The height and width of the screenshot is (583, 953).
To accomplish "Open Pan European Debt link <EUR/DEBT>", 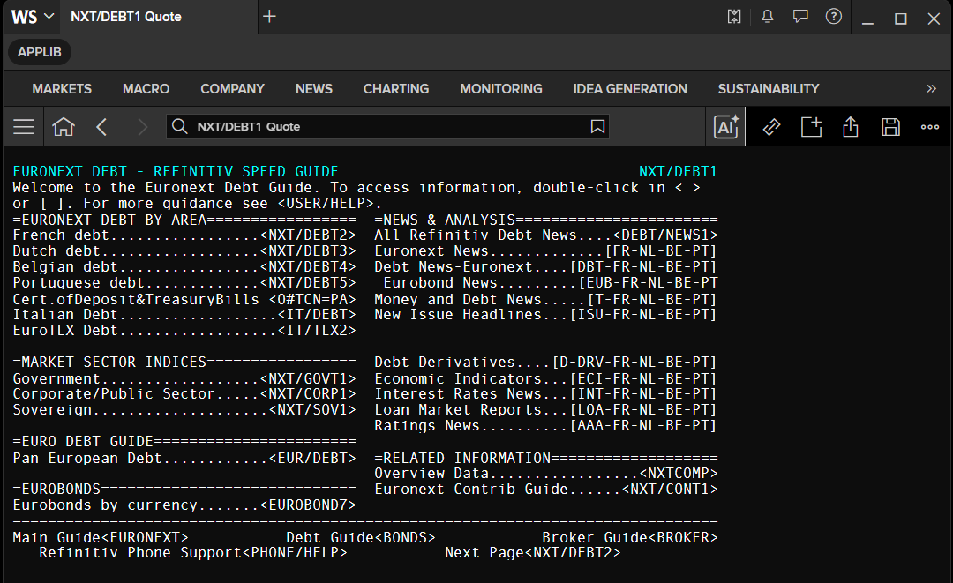I will click(312, 458).
